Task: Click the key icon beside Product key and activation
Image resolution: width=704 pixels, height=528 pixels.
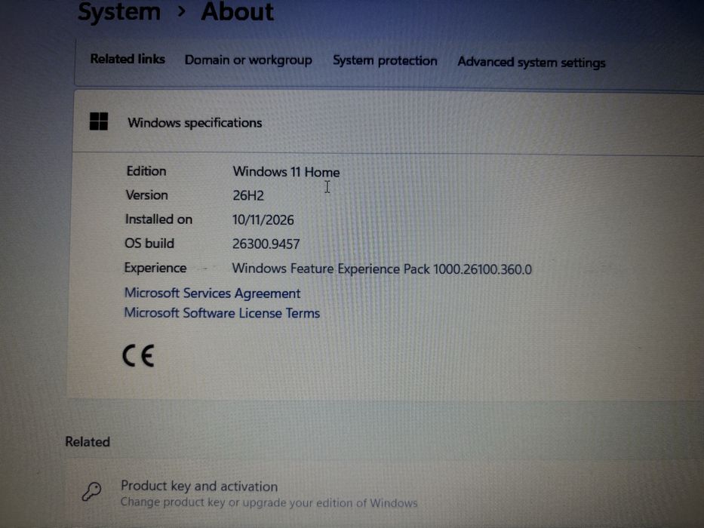Action: (91, 491)
